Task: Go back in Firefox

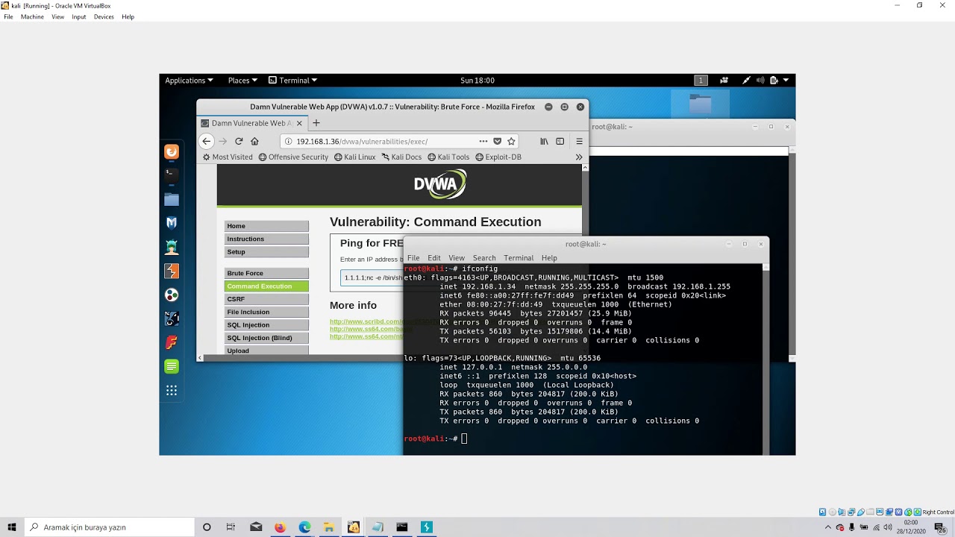Action: click(x=207, y=141)
